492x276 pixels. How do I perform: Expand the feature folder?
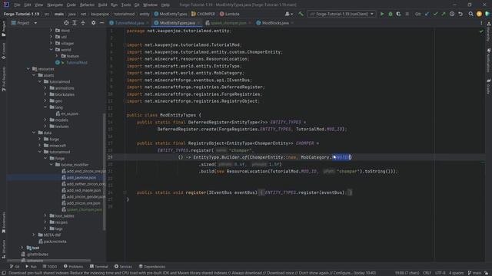pos(57,56)
